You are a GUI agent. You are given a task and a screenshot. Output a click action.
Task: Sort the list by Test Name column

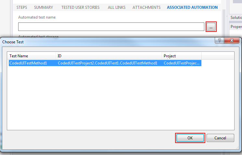(32, 56)
